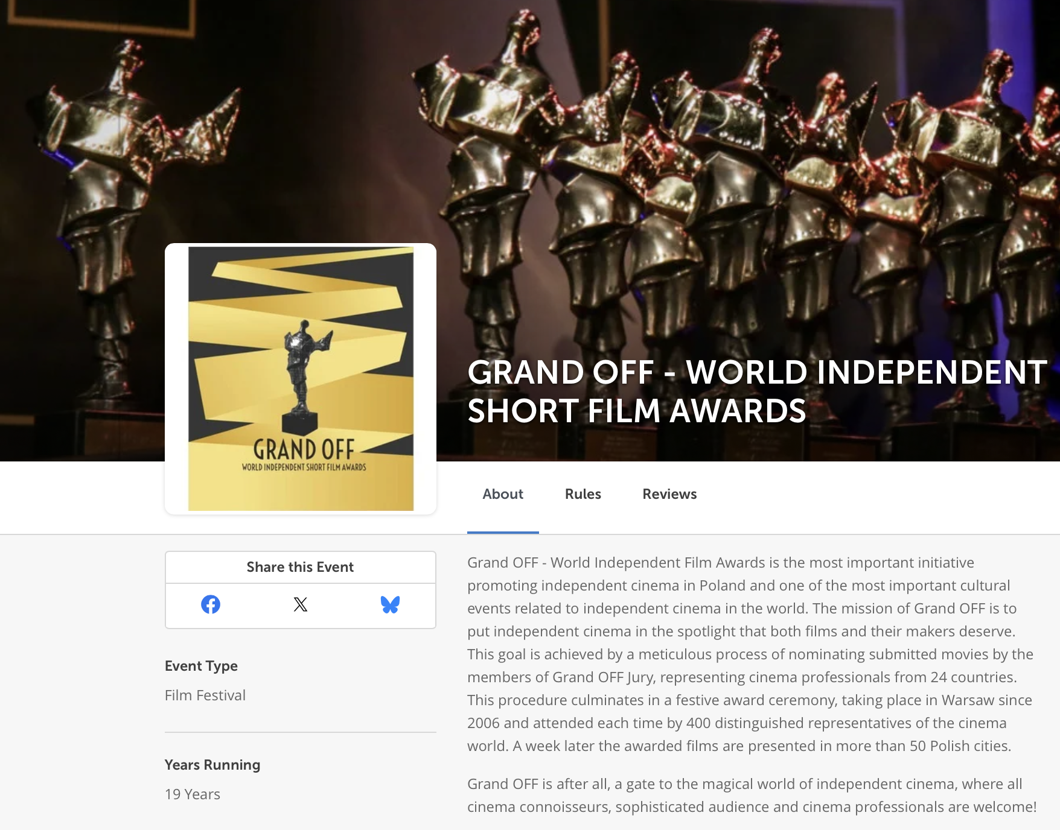Click the blue underline beneath the About tab
This screenshot has height=830, width=1060.
(x=503, y=533)
